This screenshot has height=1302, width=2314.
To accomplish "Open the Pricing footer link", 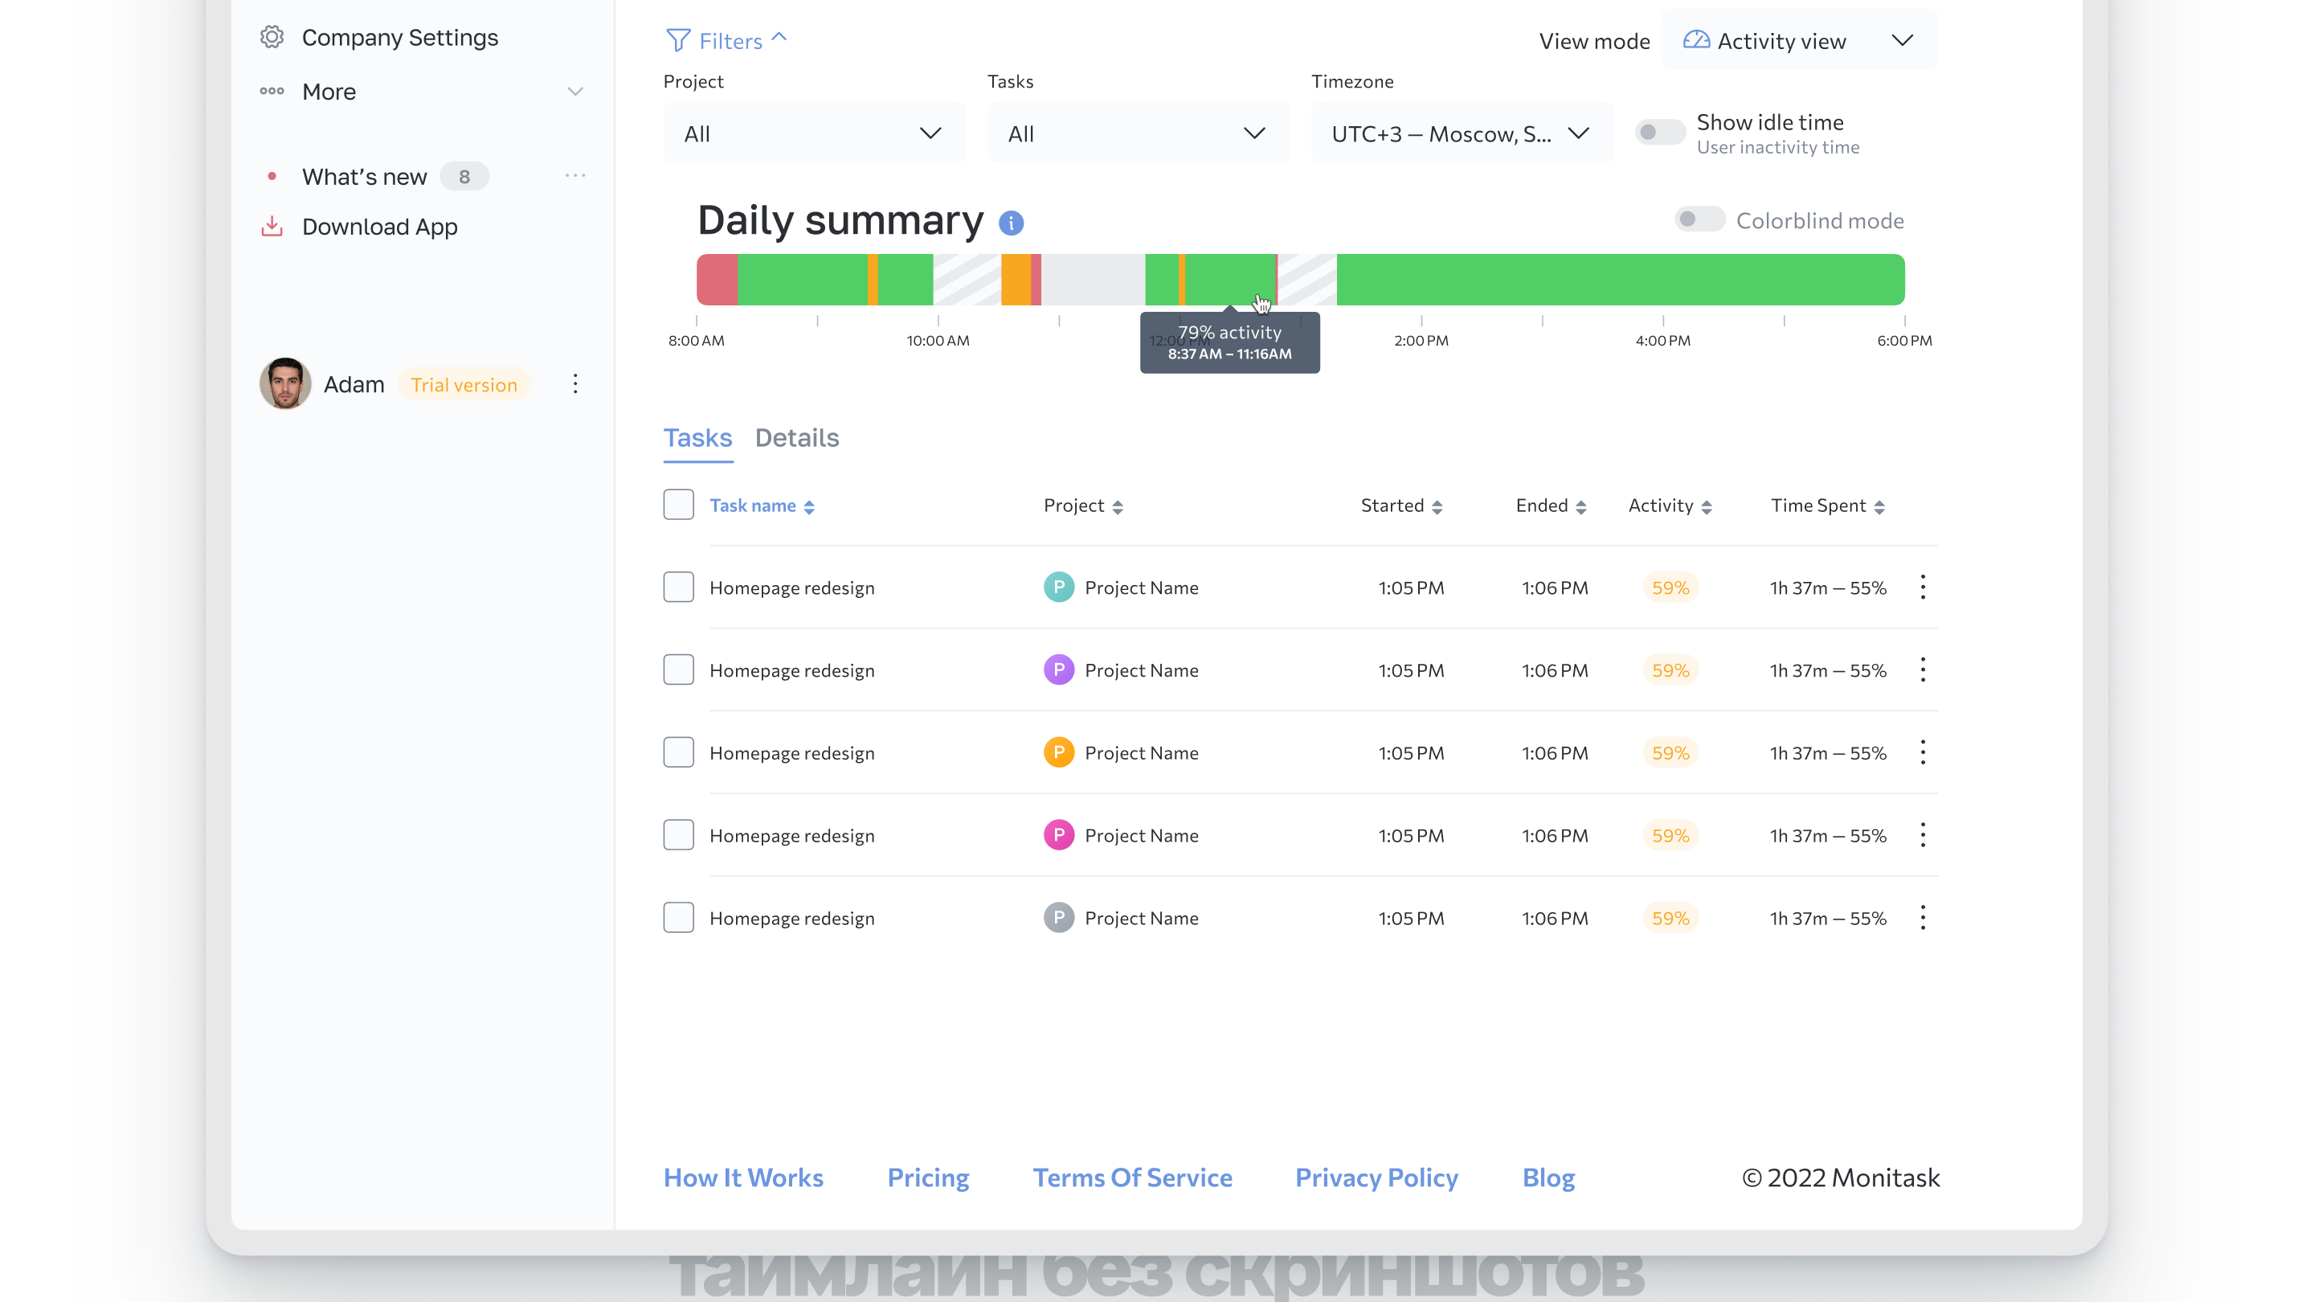I will (x=928, y=1178).
